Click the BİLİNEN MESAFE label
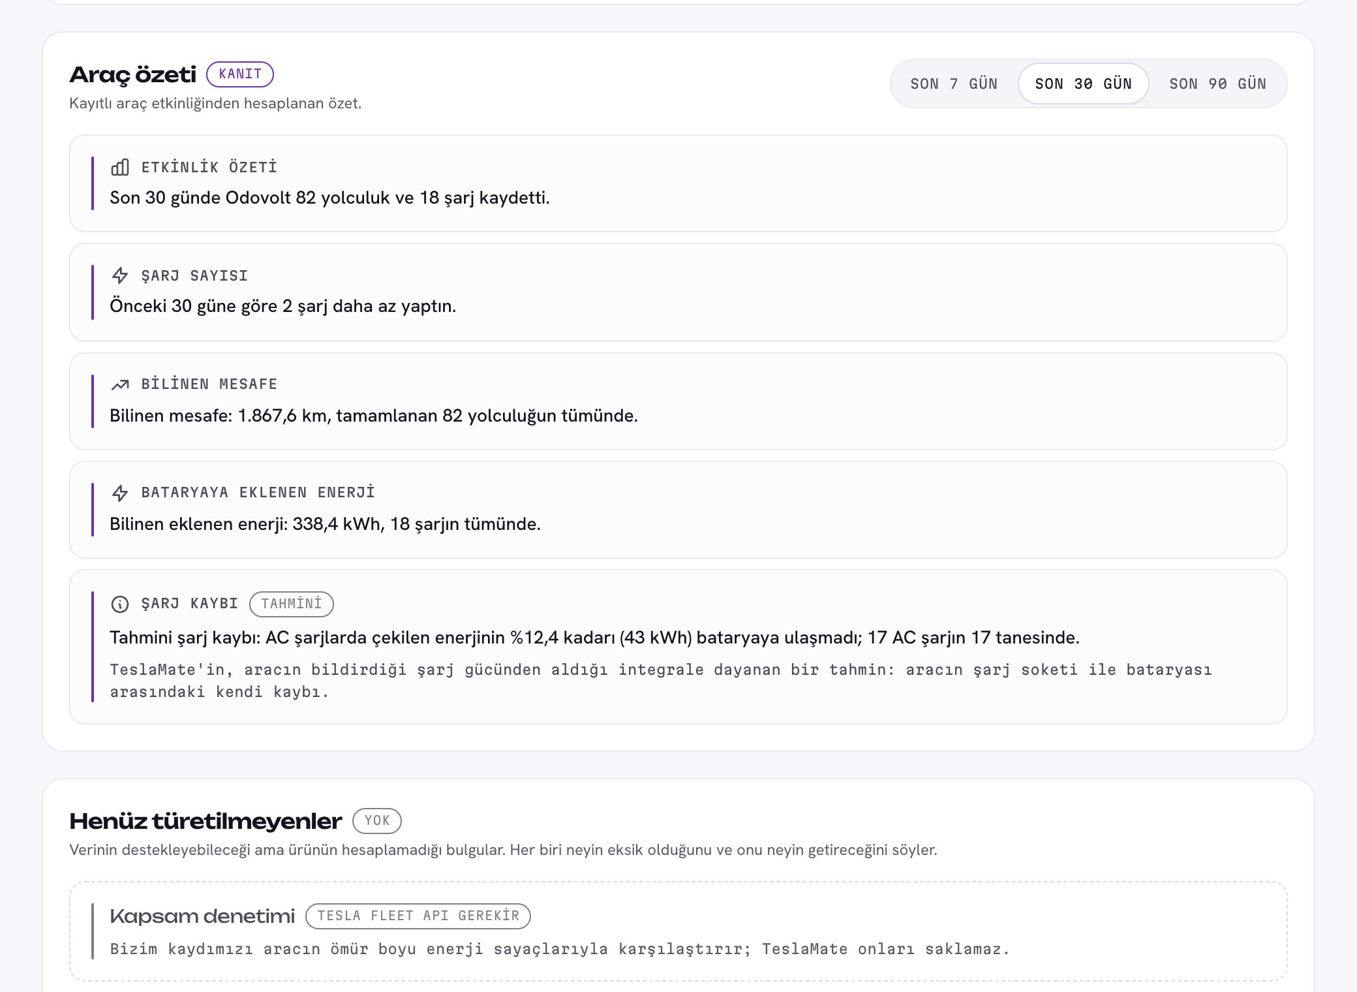Screen dimensions: 1357x992 209,384
